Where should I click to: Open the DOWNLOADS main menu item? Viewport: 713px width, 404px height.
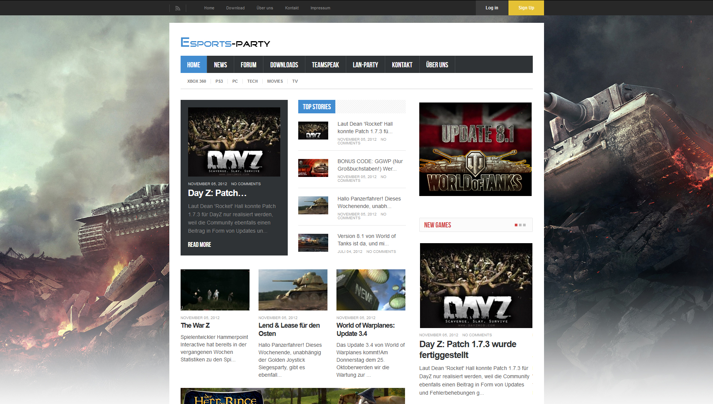coord(284,65)
